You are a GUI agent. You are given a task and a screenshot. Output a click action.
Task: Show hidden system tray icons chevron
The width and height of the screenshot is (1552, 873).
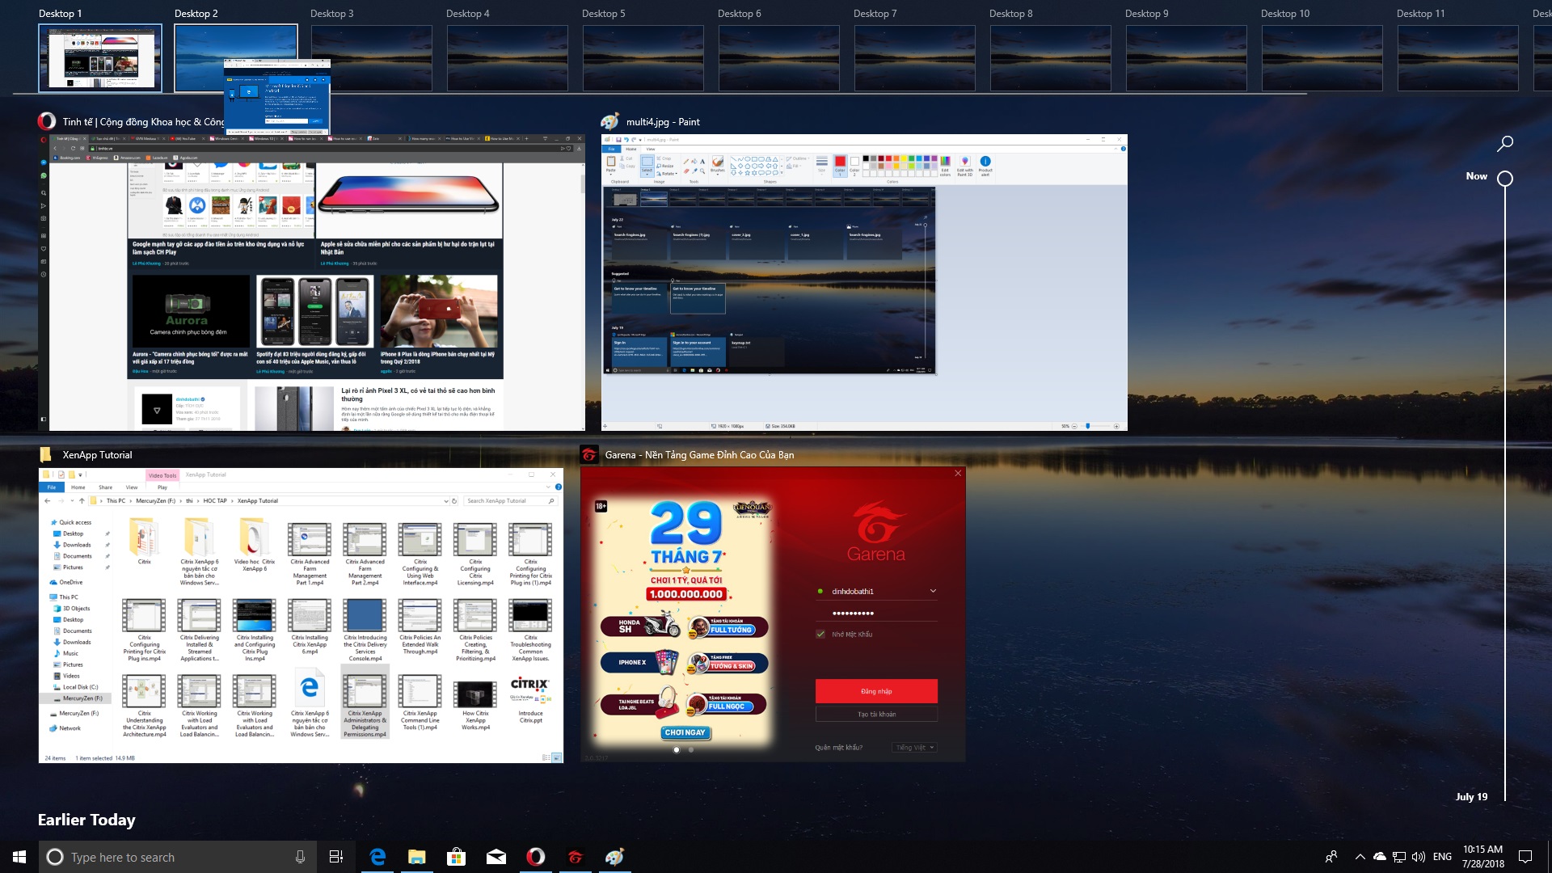pos(1360,857)
